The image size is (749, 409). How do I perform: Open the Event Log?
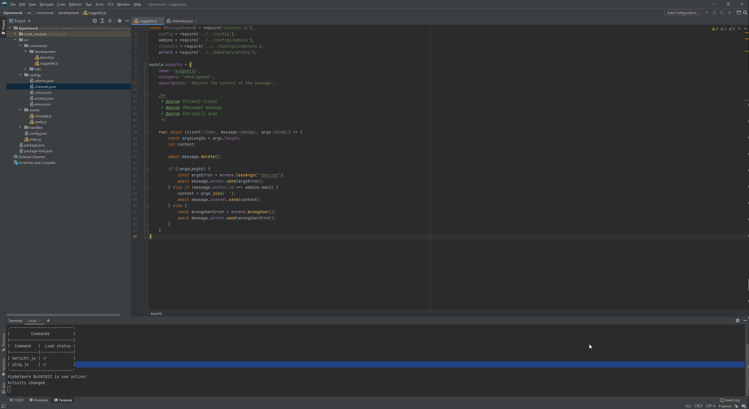point(730,400)
